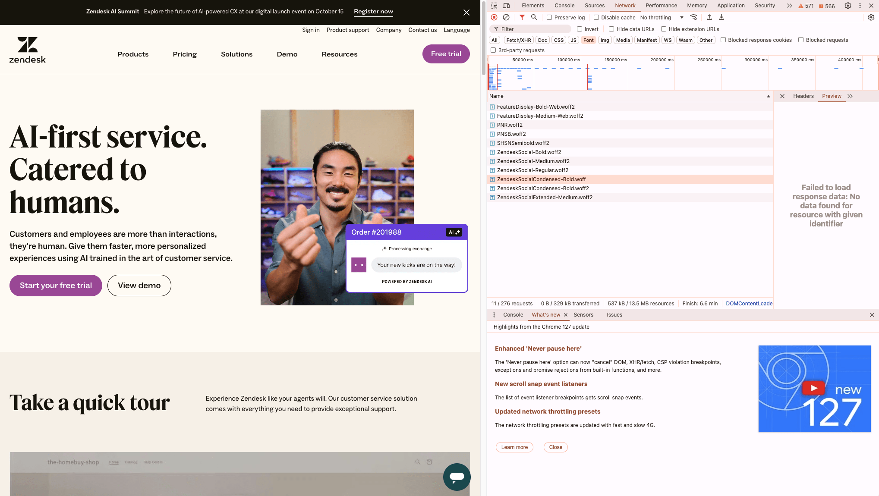Open the Zendesk chat widget bubble
The image size is (879, 496).
click(457, 477)
